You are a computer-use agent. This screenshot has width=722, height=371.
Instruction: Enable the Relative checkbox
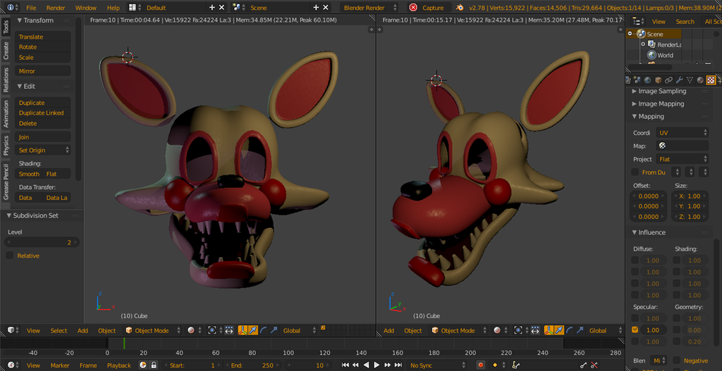[x=10, y=255]
